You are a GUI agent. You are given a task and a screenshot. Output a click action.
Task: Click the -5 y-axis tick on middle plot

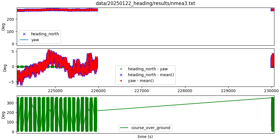pos(13,82)
